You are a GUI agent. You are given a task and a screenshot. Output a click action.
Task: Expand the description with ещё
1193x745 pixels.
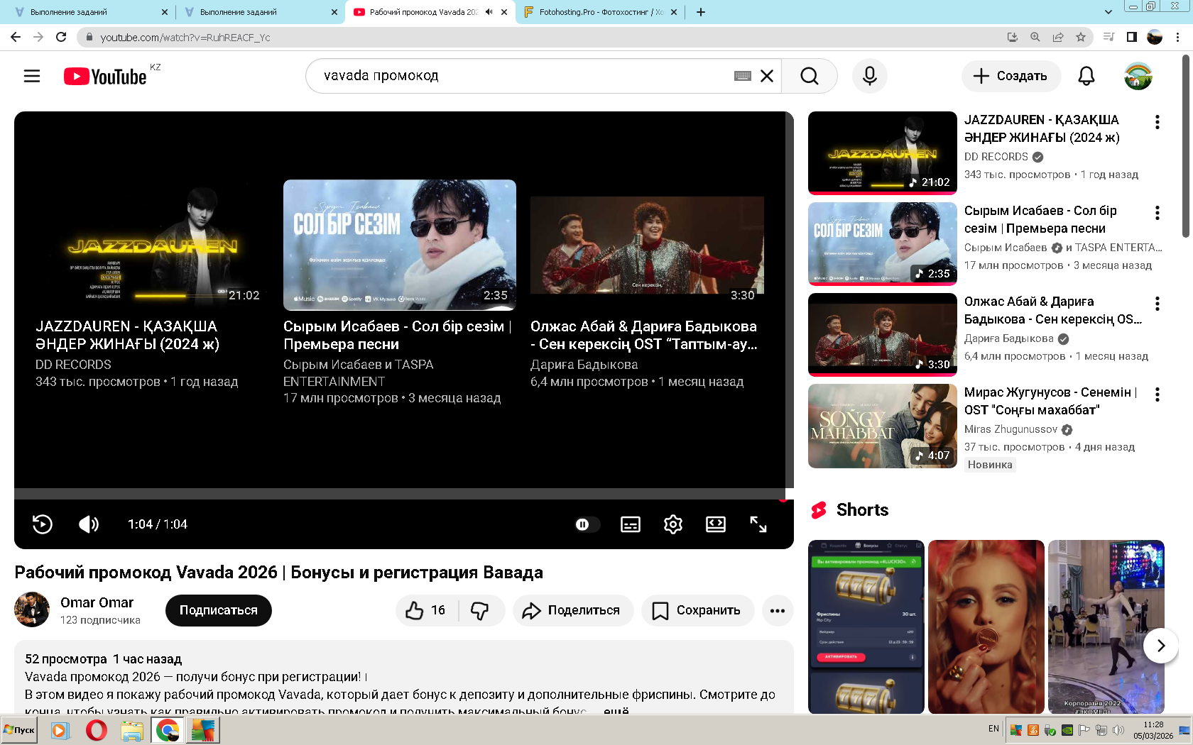(616, 710)
